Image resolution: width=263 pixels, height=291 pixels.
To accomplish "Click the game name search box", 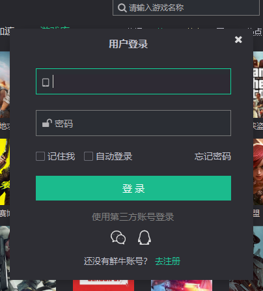I will pyautogui.click(x=186, y=8).
